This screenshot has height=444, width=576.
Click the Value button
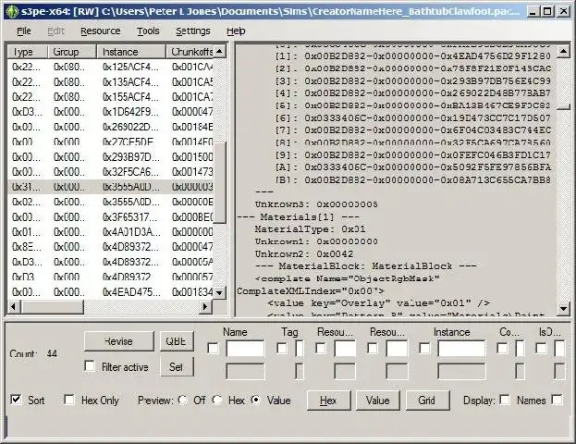[378, 400]
